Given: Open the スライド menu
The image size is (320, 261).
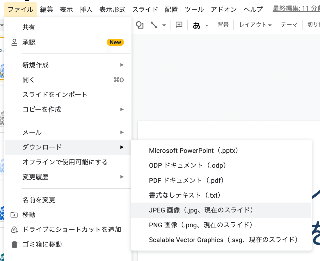Looking at the screenshot, I should click(x=145, y=9).
